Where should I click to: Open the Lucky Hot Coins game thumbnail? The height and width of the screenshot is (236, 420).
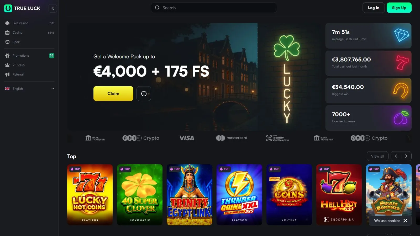coord(90,195)
